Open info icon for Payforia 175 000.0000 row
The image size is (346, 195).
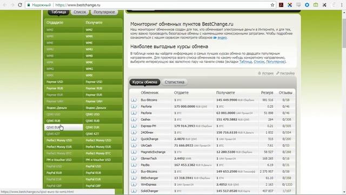(x=134, y=106)
